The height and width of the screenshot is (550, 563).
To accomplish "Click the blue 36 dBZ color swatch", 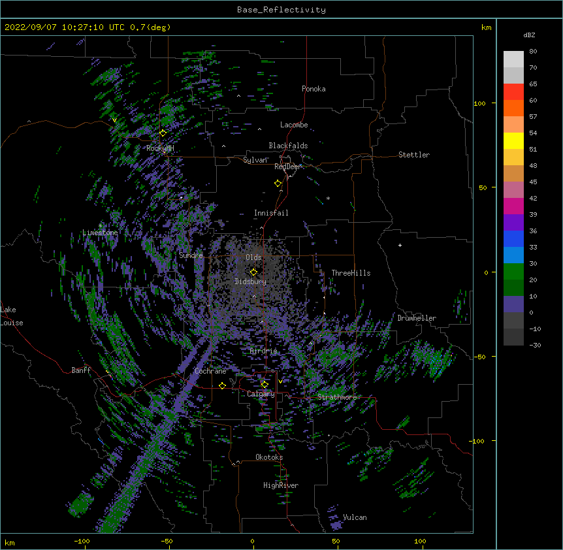I will 513,238.
